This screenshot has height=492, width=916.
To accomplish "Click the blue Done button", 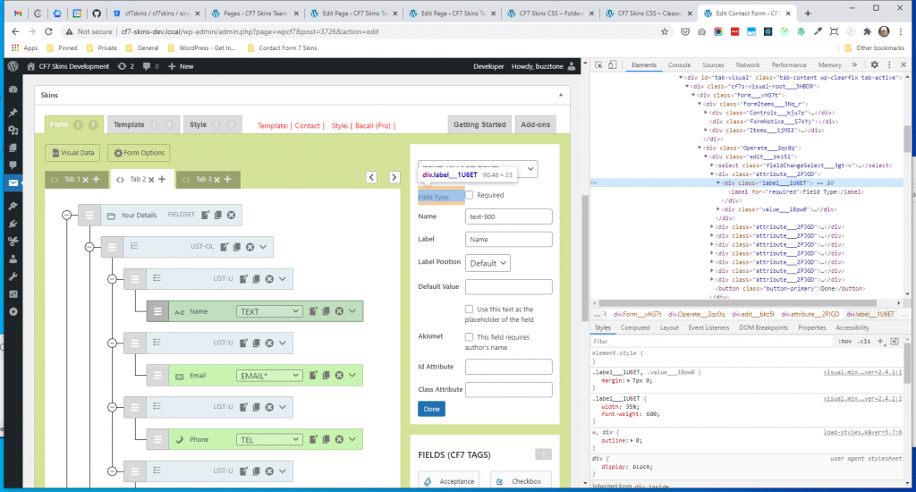I will pyautogui.click(x=431, y=409).
